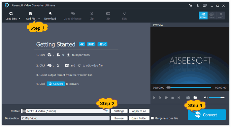The image size is (231, 127).
Task: Take a snapshot with the camera icon
Action: coord(188,98)
